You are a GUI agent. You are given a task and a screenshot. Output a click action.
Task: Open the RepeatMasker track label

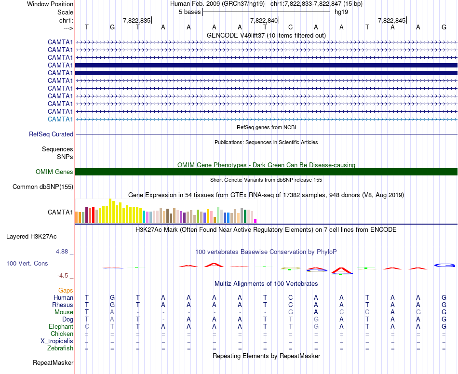53,362
